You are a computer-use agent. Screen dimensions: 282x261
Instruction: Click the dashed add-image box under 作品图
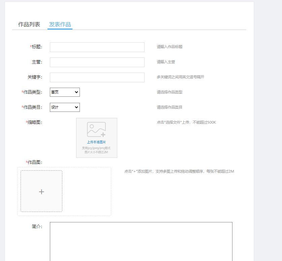(41, 191)
